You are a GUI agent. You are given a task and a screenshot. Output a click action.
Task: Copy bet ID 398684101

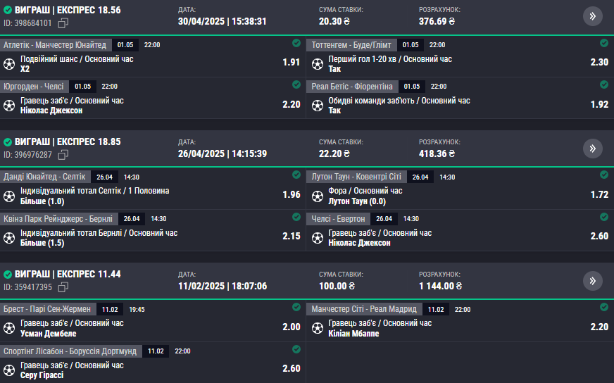click(63, 23)
